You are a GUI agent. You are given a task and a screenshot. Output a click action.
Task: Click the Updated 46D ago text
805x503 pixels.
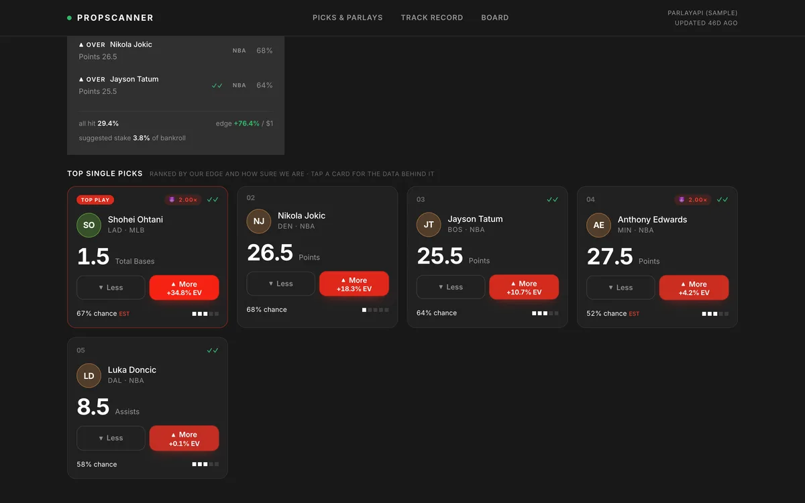[x=706, y=23]
